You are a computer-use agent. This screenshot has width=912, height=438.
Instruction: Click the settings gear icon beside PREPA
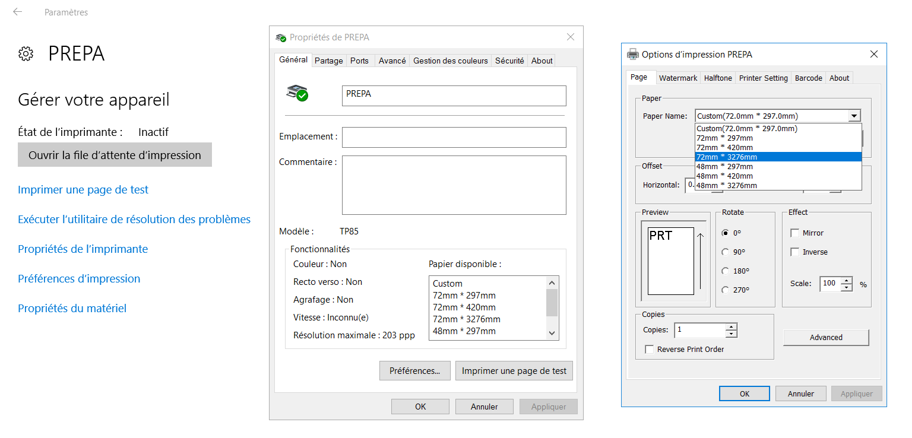click(x=26, y=54)
